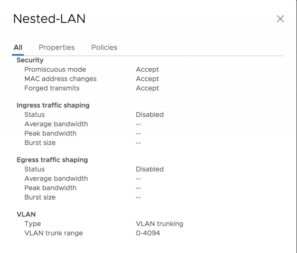This screenshot has height=253, width=297.
Task: Click Accept value for Promiscuous mode
Action: click(147, 70)
